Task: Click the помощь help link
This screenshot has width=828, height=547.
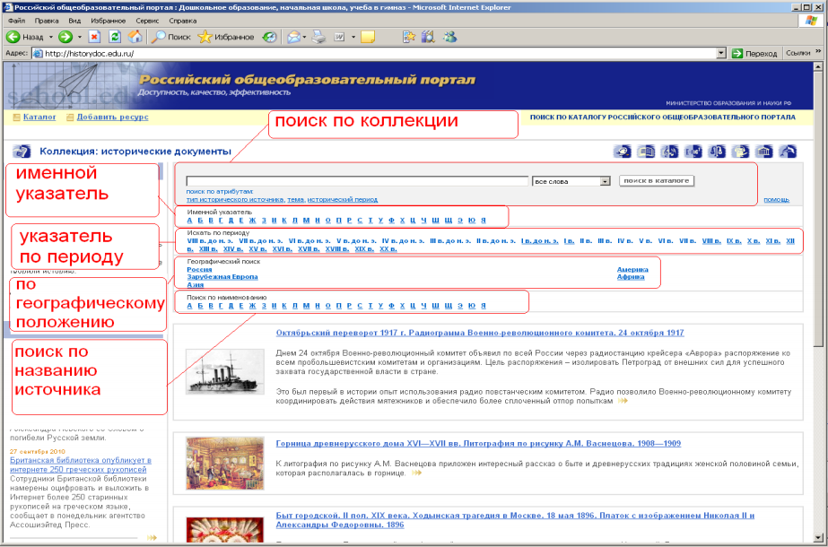Action: (776, 200)
